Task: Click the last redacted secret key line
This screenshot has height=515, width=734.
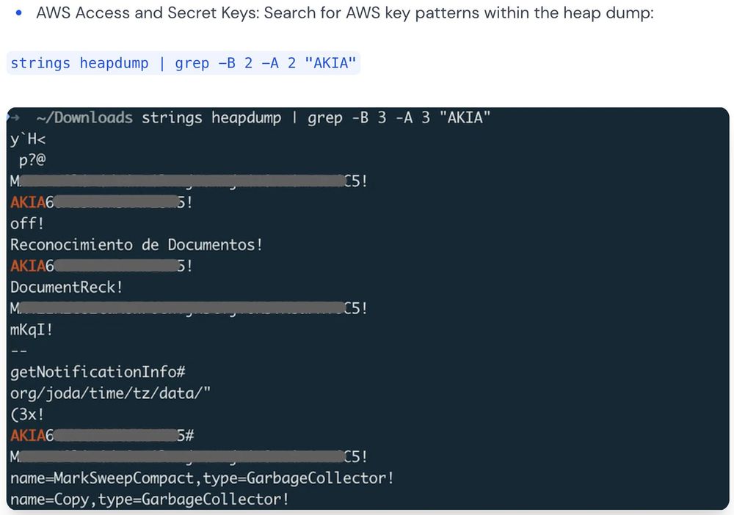Action: (189, 456)
